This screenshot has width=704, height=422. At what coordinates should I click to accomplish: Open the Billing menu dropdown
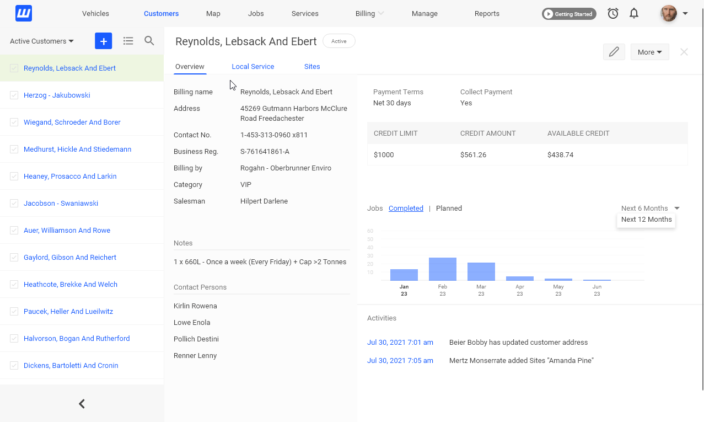click(x=369, y=14)
